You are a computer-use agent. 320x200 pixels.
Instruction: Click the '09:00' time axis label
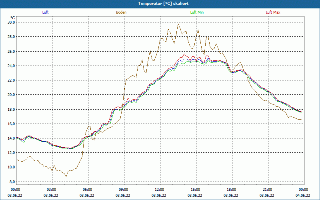(123, 190)
